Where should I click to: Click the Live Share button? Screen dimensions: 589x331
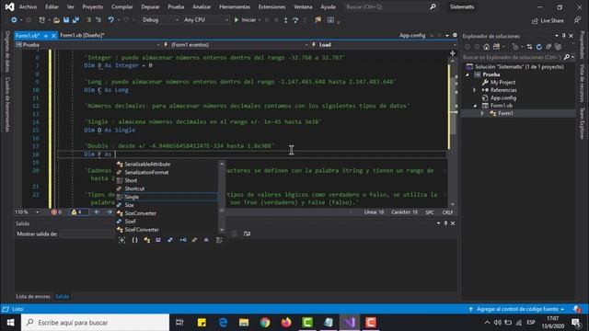pos(548,20)
